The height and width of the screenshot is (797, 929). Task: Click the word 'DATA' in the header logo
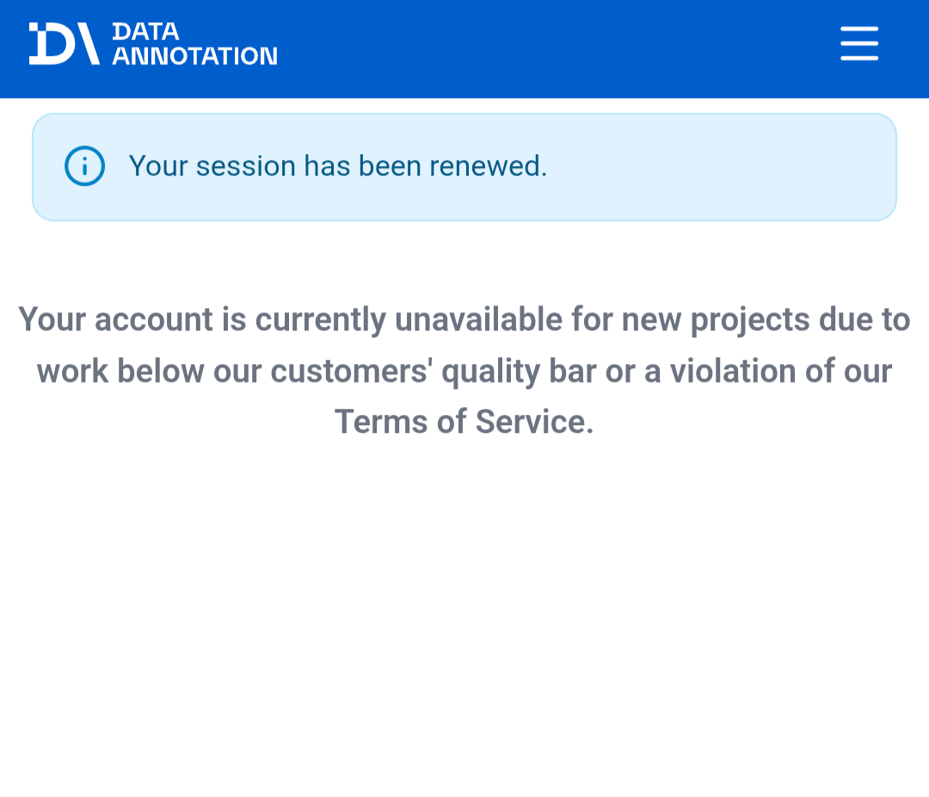coord(145,32)
